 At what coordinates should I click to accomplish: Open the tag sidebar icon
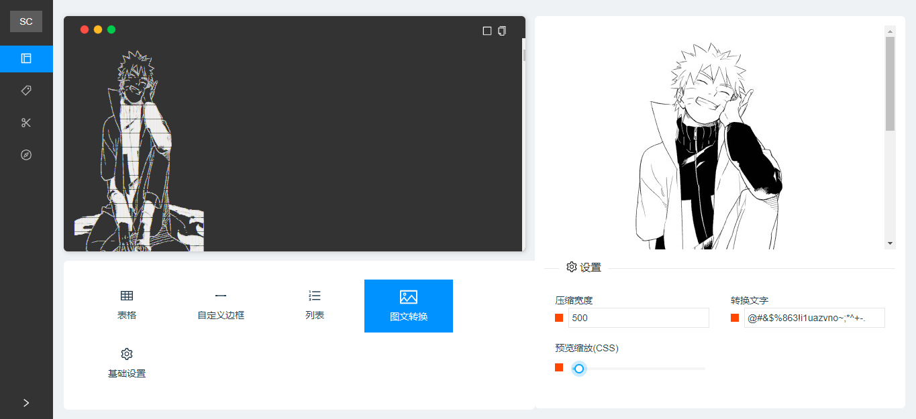pos(26,91)
